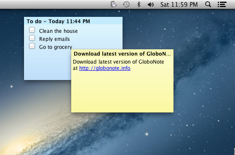
Task: Open the http://globonote.info link
Action: 105,68
